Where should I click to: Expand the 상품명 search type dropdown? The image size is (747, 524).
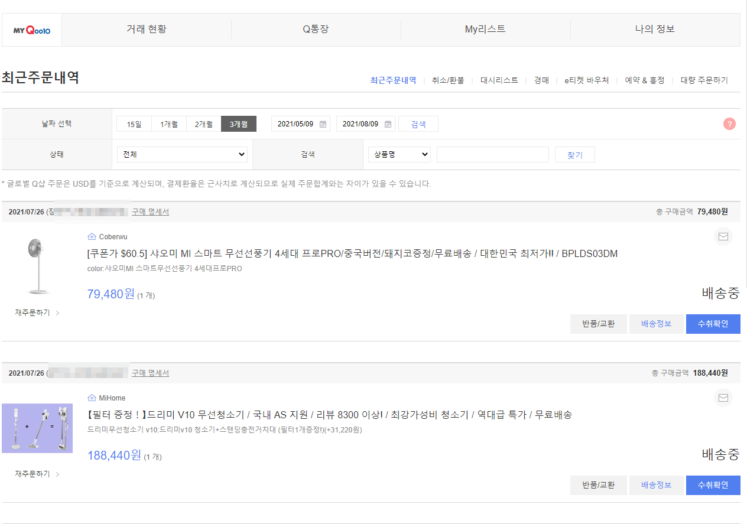click(399, 154)
